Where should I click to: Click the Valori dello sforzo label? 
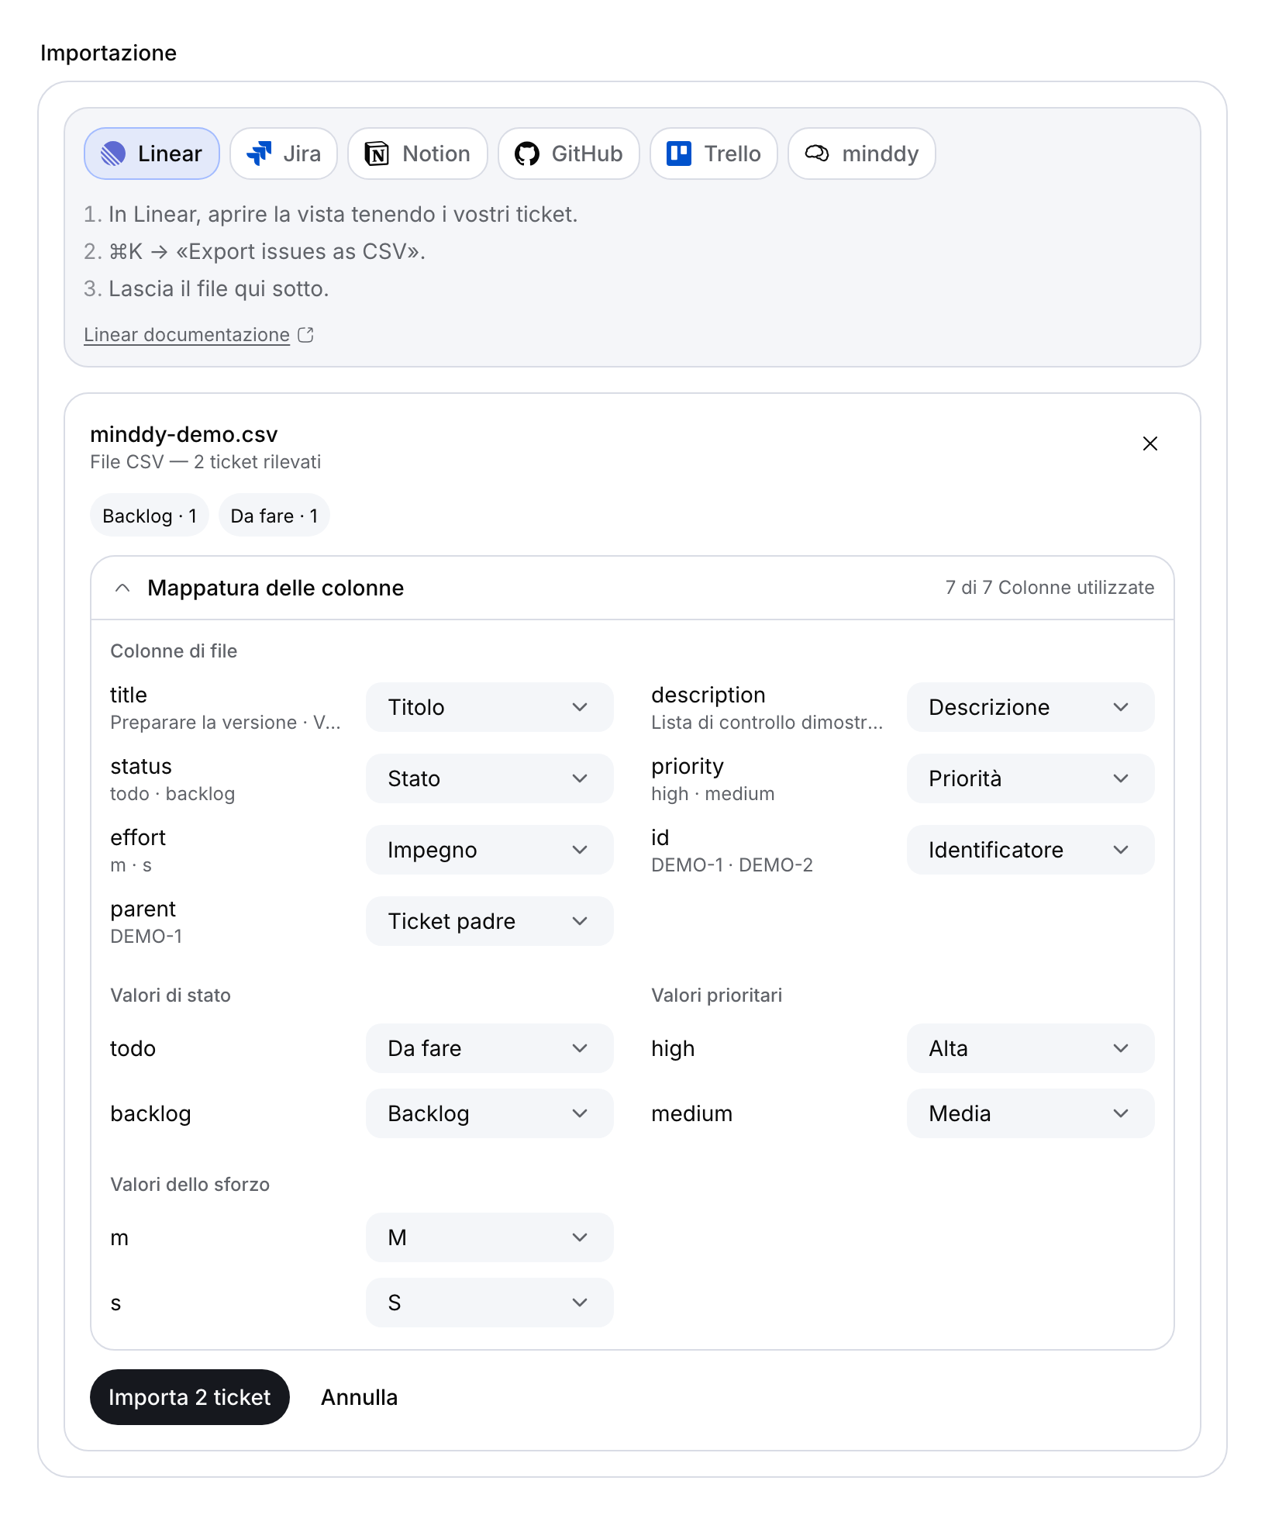[190, 1185]
